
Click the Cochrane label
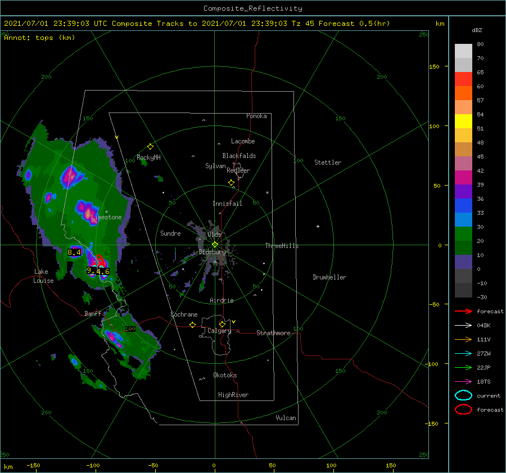[x=184, y=314]
